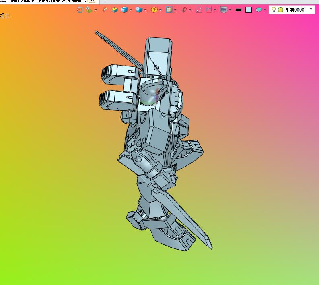The image size is (319, 285).
Task: Toggle the light bulb layer visibility icon
Action: click(x=274, y=10)
